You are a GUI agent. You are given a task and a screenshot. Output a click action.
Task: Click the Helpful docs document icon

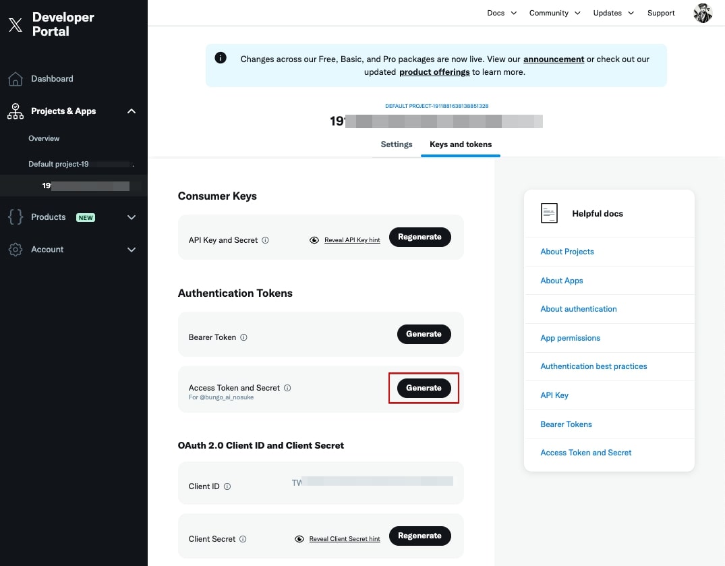(x=549, y=213)
